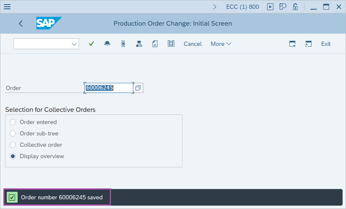The height and width of the screenshot is (209, 346).
Task: Click the SAP logo
Action: point(49,23)
